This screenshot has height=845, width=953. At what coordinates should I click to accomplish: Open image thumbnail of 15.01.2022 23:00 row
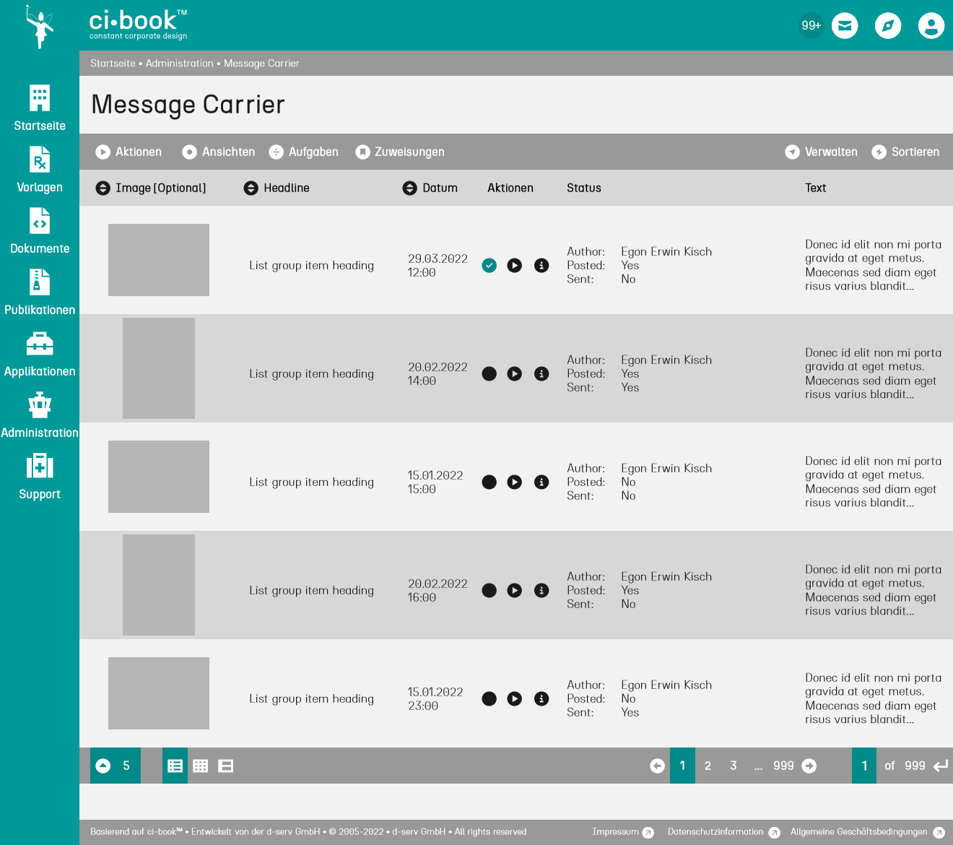pos(159,693)
